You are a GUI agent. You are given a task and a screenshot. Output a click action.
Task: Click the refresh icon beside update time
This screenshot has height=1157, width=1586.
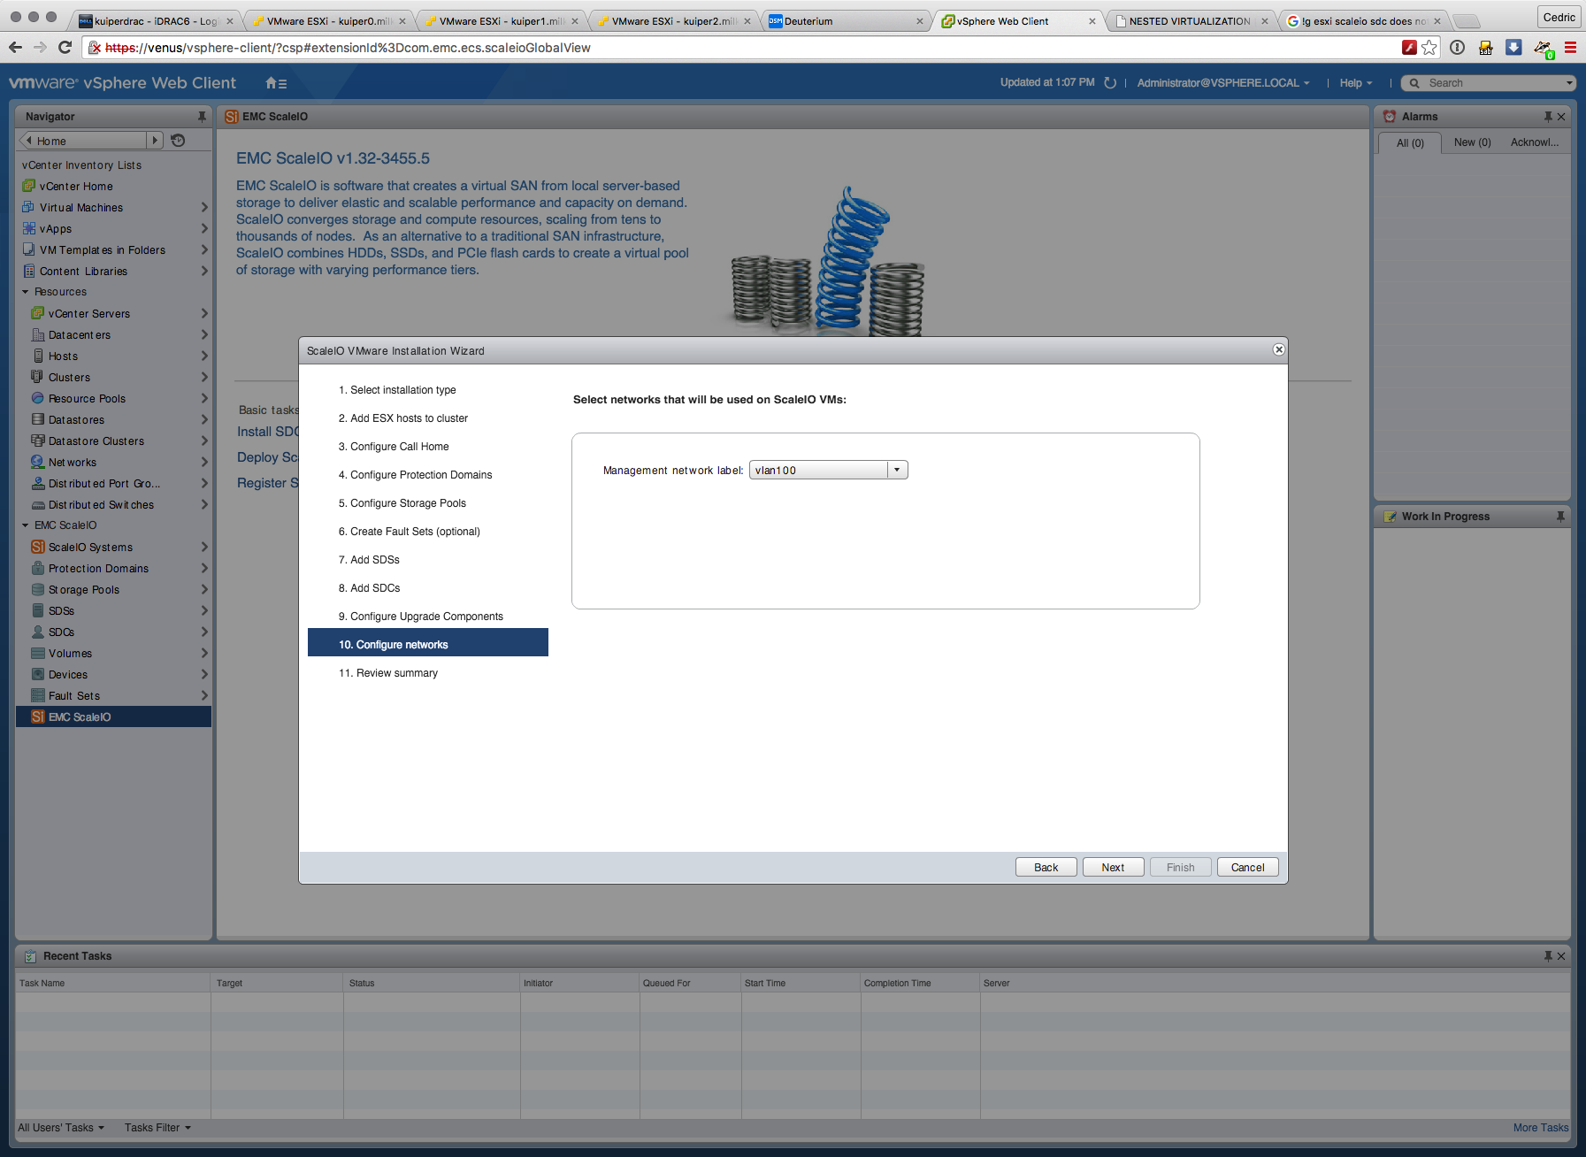tap(1110, 83)
